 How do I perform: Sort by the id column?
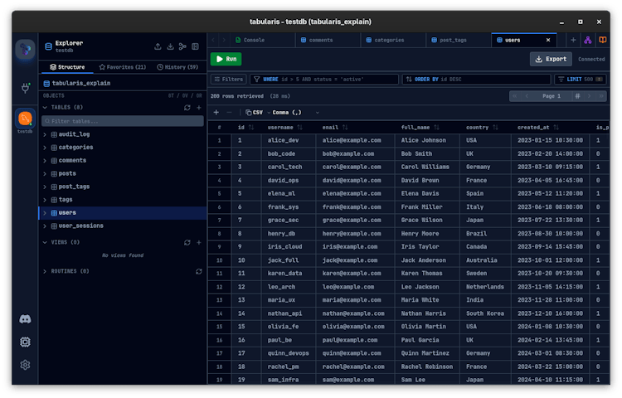pyautogui.click(x=251, y=128)
